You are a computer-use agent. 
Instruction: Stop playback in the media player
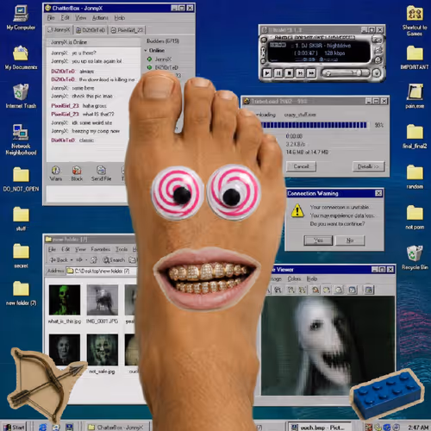[x=290, y=73]
